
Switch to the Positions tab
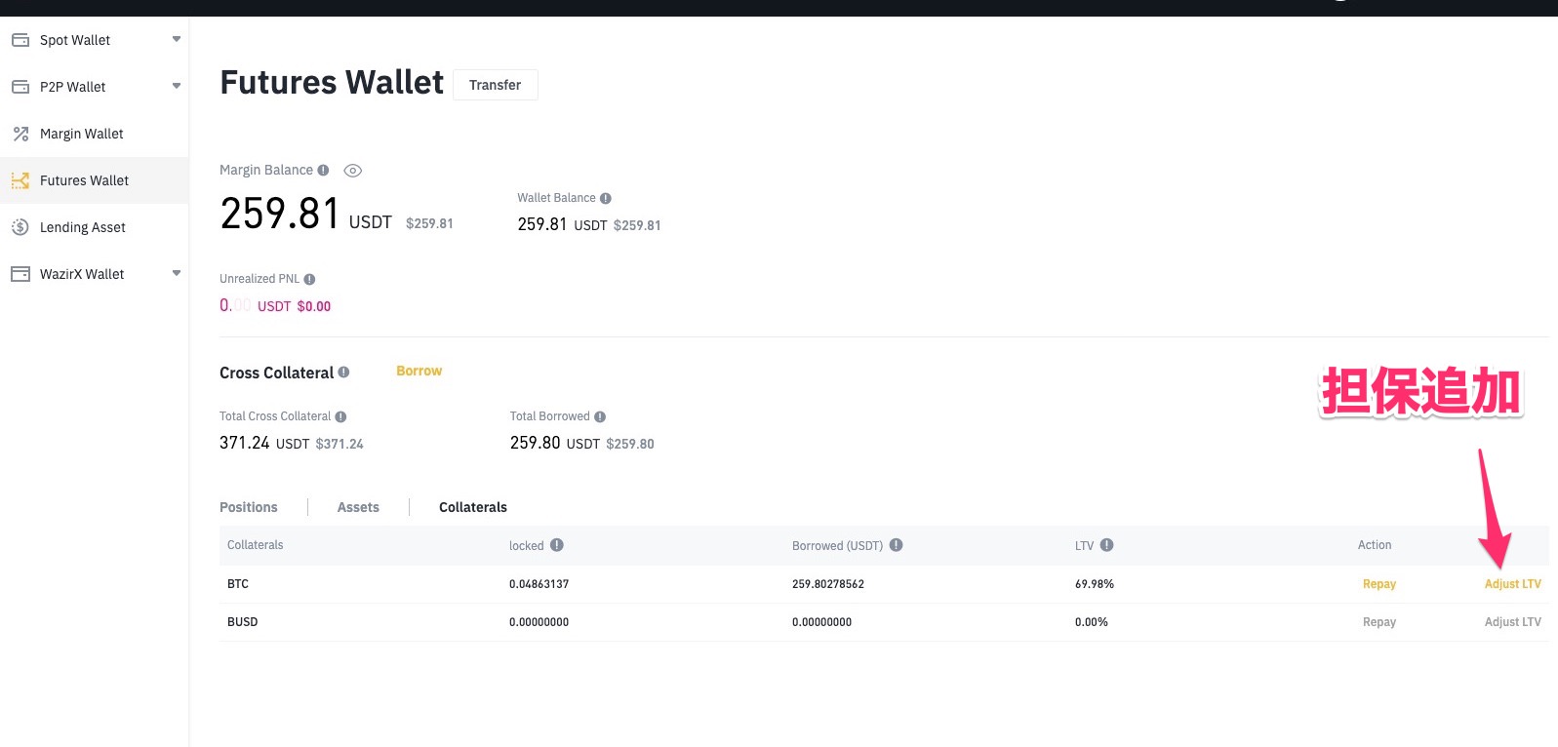248,507
